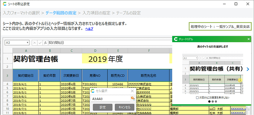
Task: Select column header C
Action: tap(71, 51)
